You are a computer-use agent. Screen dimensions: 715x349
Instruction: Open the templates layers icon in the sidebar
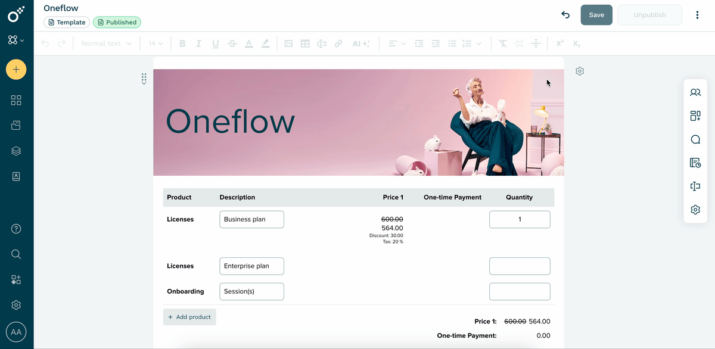pyautogui.click(x=16, y=151)
